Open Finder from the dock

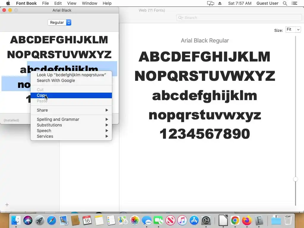tap(16, 221)
